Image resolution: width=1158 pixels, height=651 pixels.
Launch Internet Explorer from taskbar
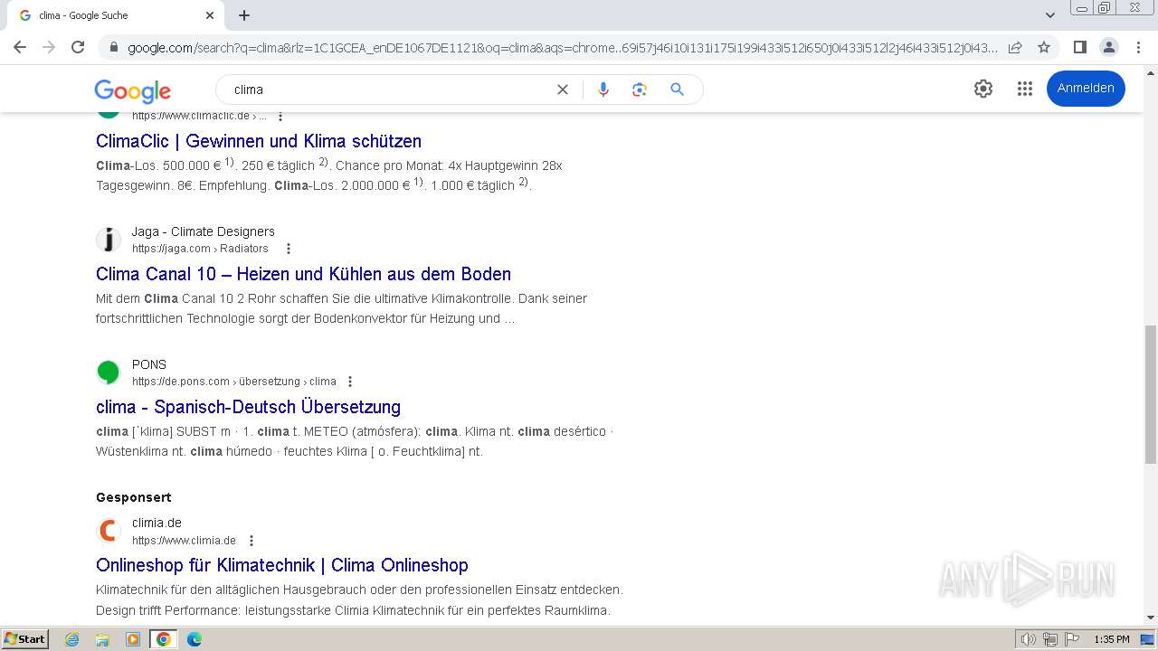(72, 639)
